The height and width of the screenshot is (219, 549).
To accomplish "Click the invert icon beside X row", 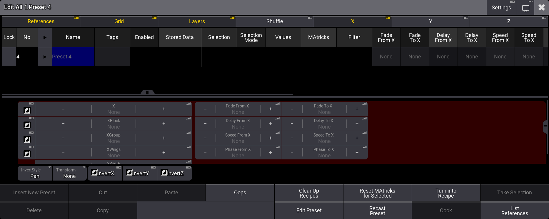I will pyautogui.click(x=27, y=110).
